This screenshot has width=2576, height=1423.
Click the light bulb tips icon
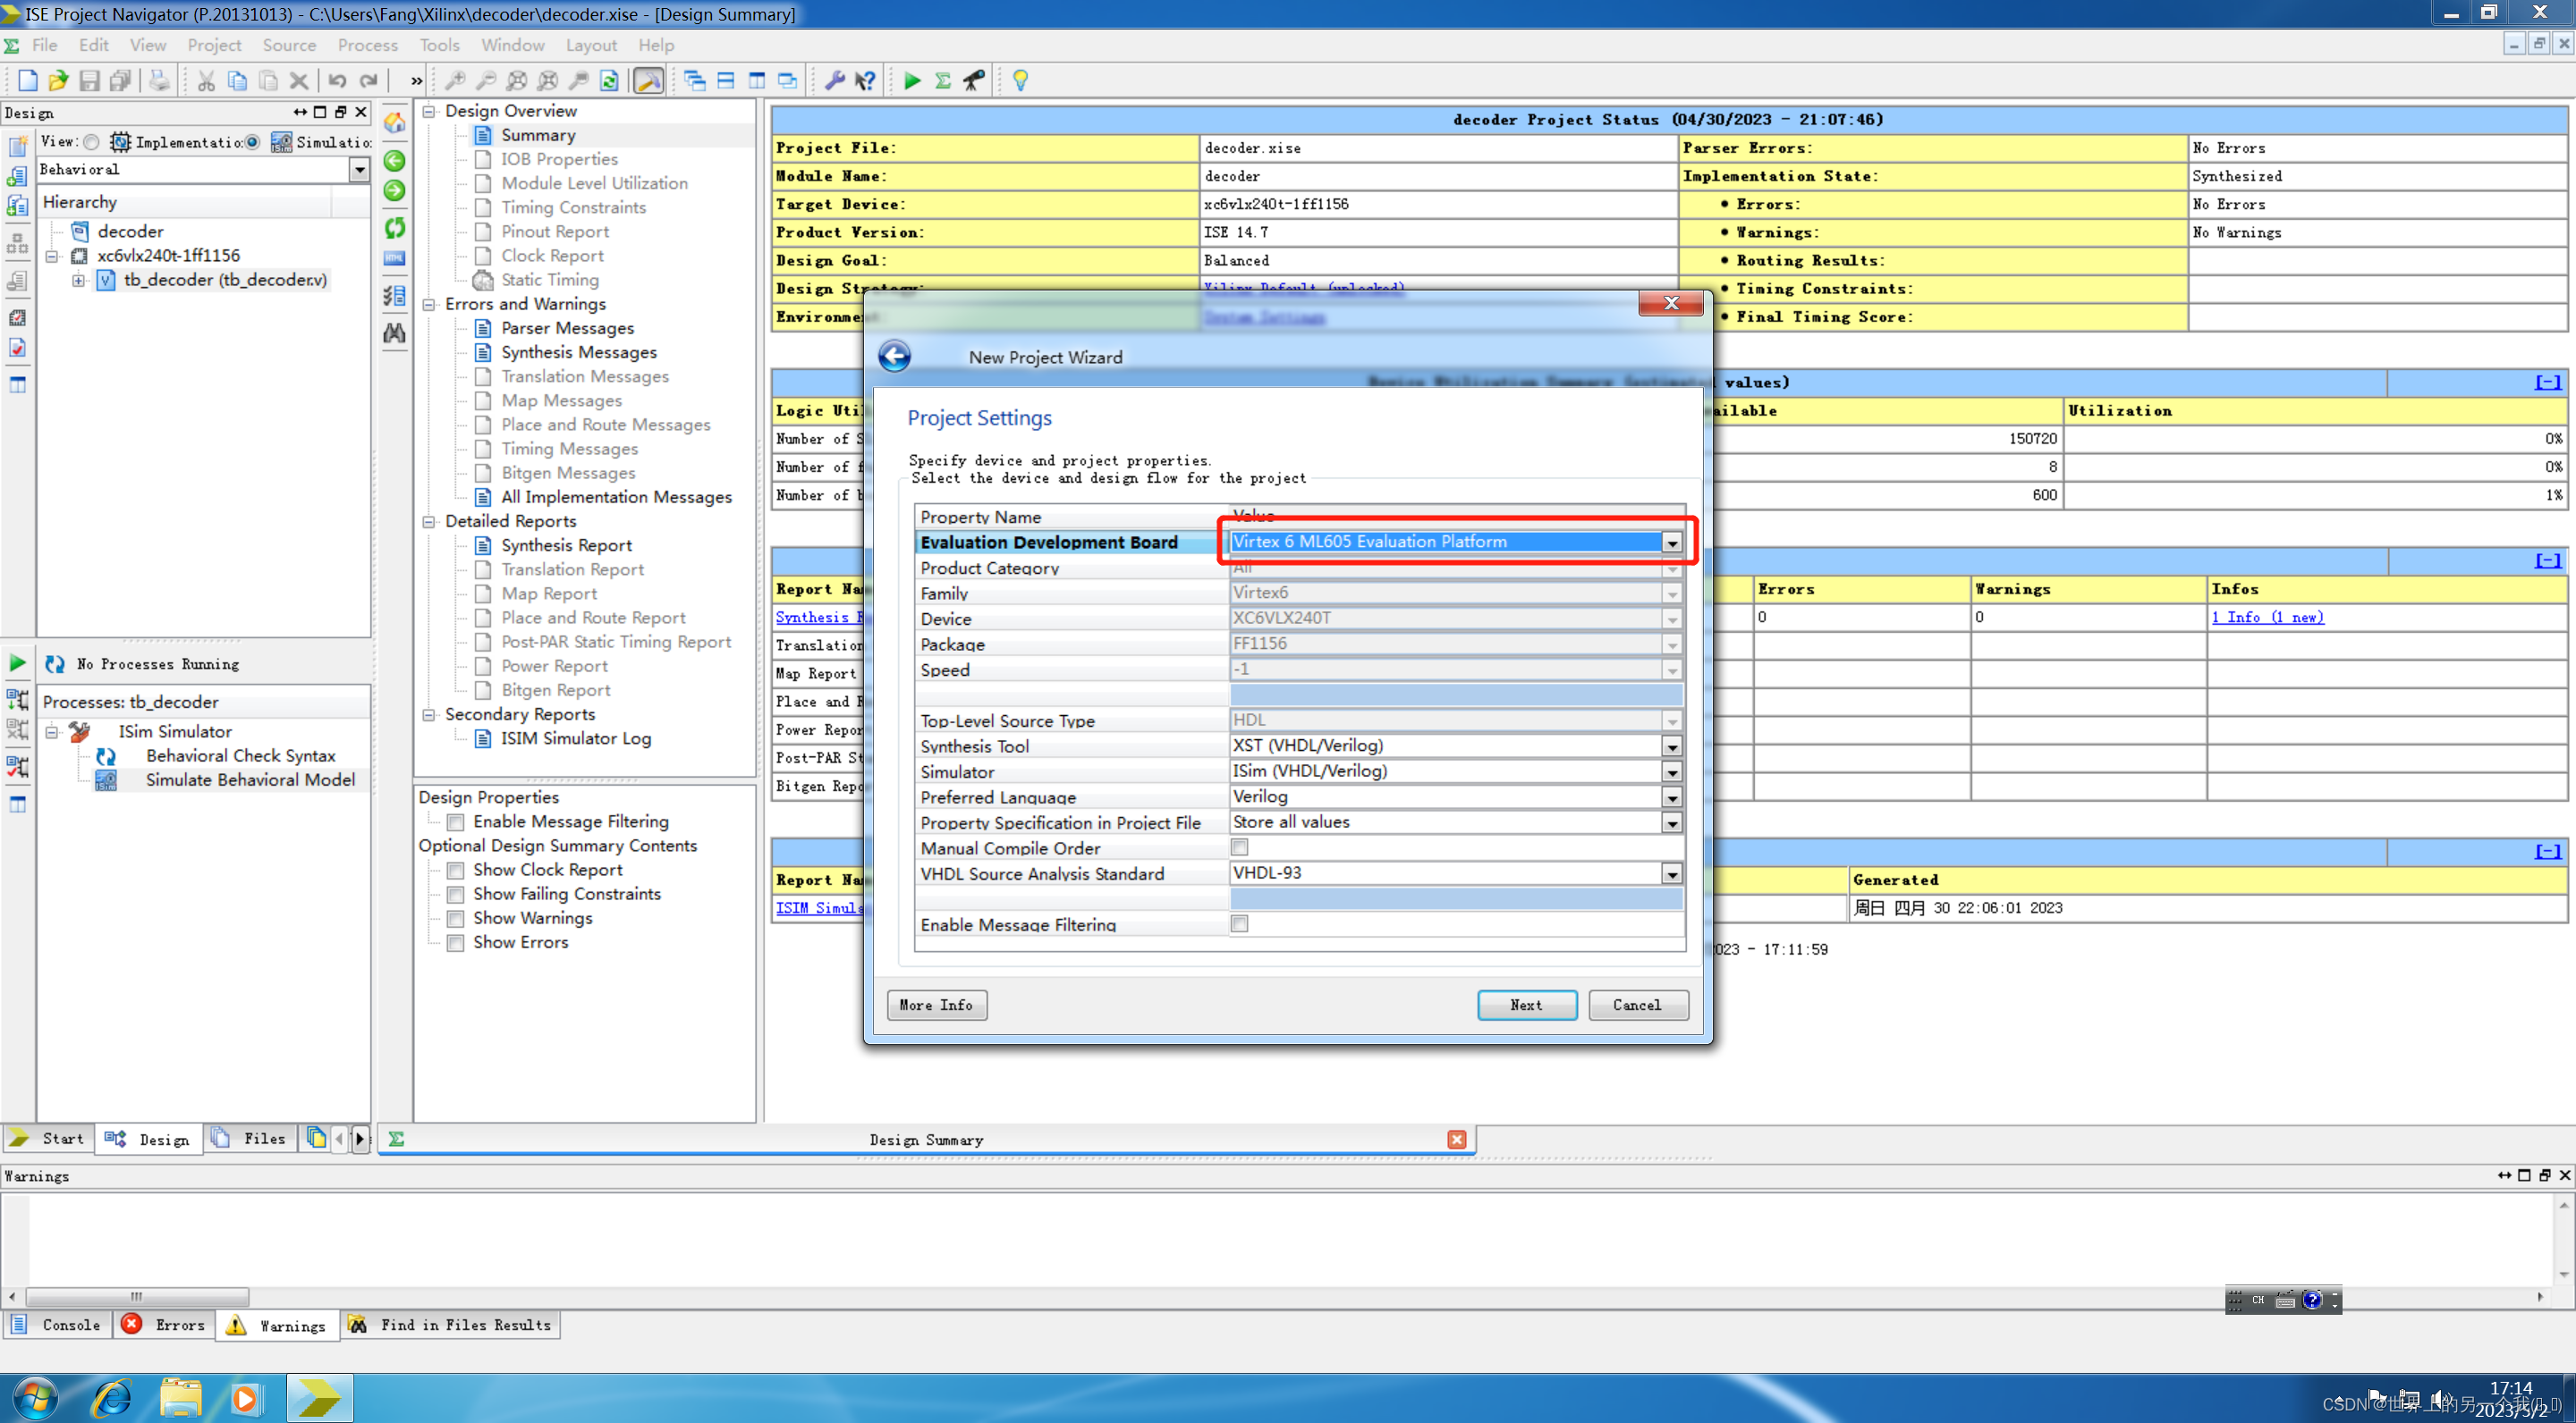click(x=1020, y=81)
